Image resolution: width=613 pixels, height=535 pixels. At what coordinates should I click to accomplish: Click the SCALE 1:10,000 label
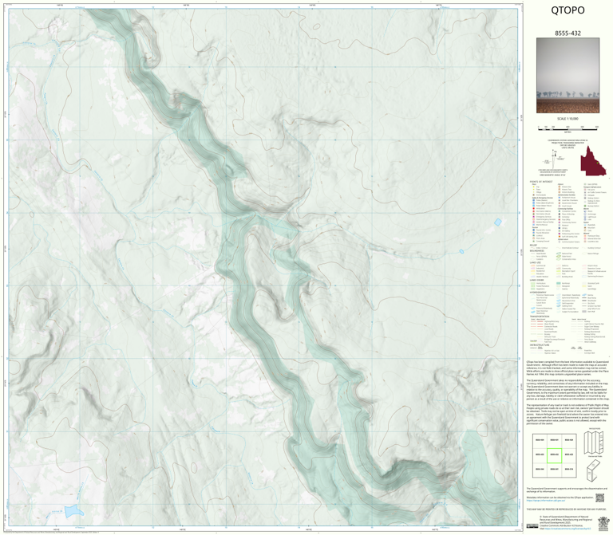point(568,119)
